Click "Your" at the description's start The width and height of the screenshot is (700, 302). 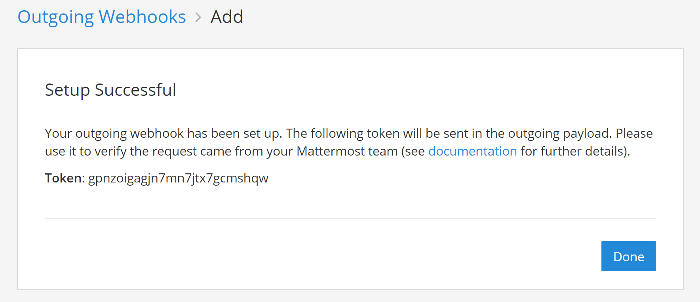[x=58, y=133]
